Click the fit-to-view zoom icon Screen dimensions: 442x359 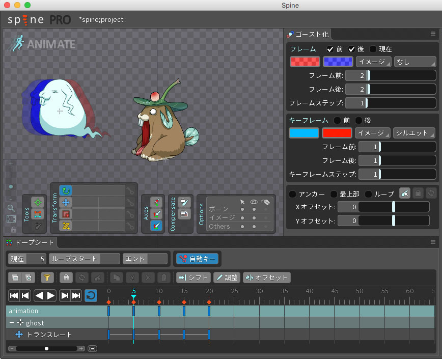pyautogui.click(x=11, y=219)
